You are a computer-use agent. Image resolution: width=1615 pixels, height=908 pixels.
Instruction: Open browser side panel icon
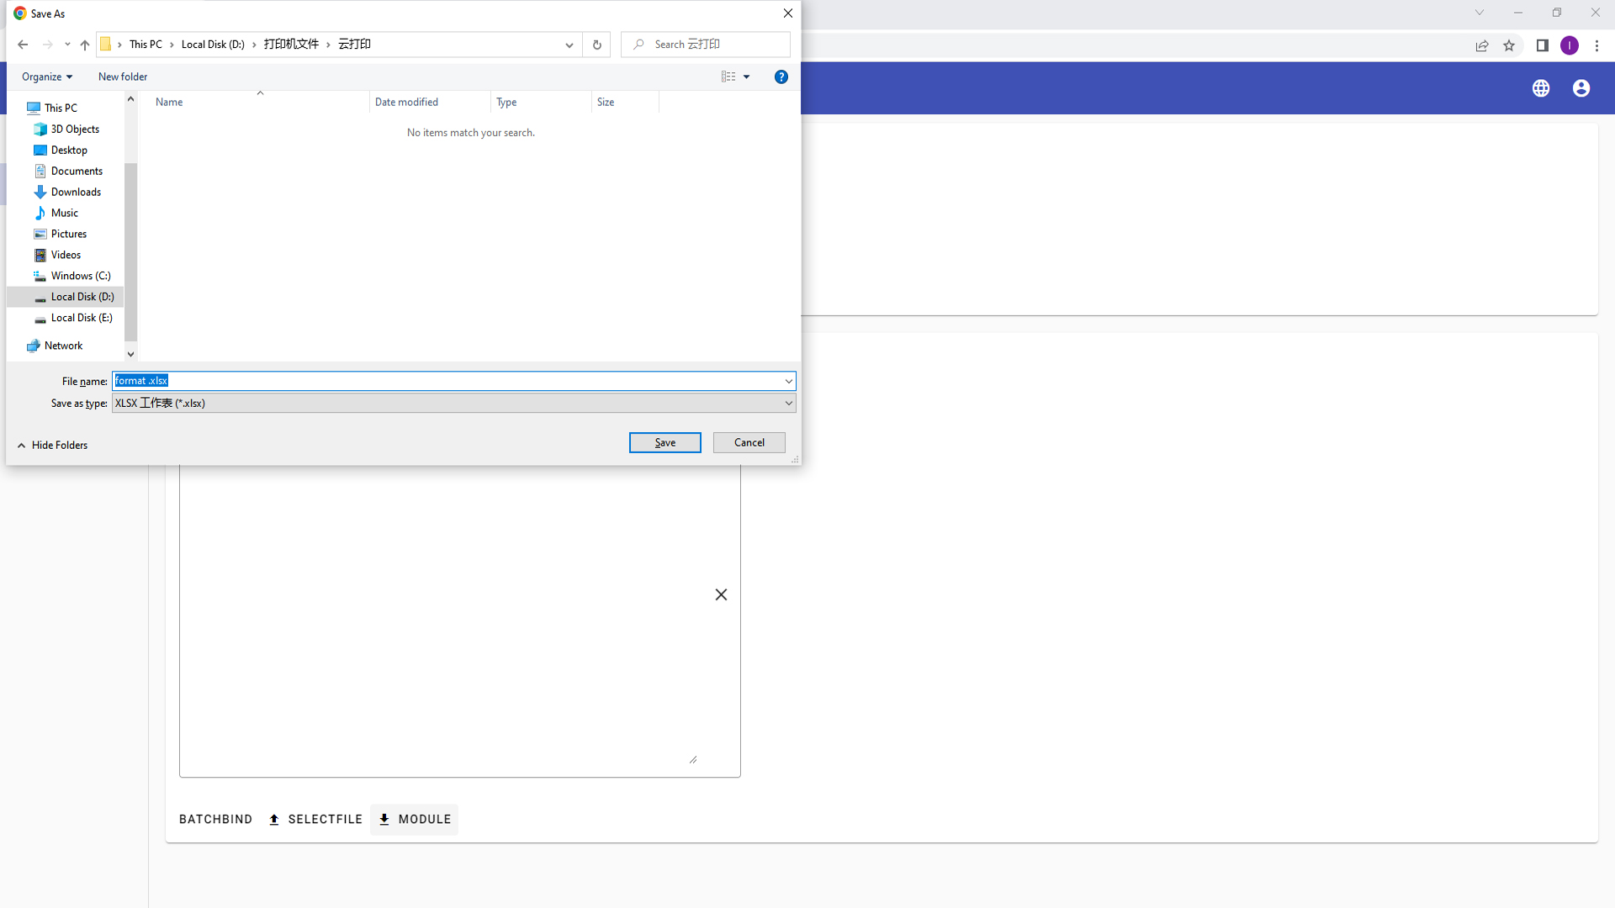click(x=1542, y=45)
